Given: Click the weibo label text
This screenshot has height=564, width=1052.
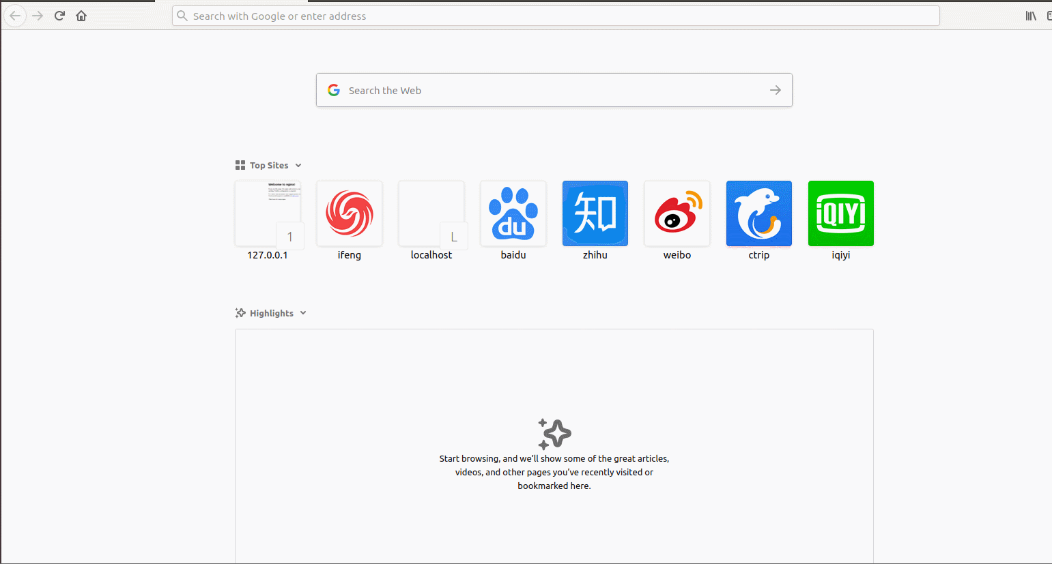Looking at the screenshot, I should 677,255.
